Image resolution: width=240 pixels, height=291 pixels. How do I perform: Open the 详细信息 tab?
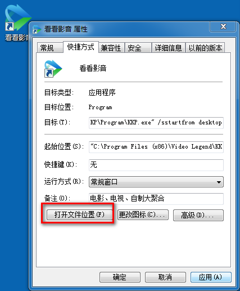(x=168, y=48)
